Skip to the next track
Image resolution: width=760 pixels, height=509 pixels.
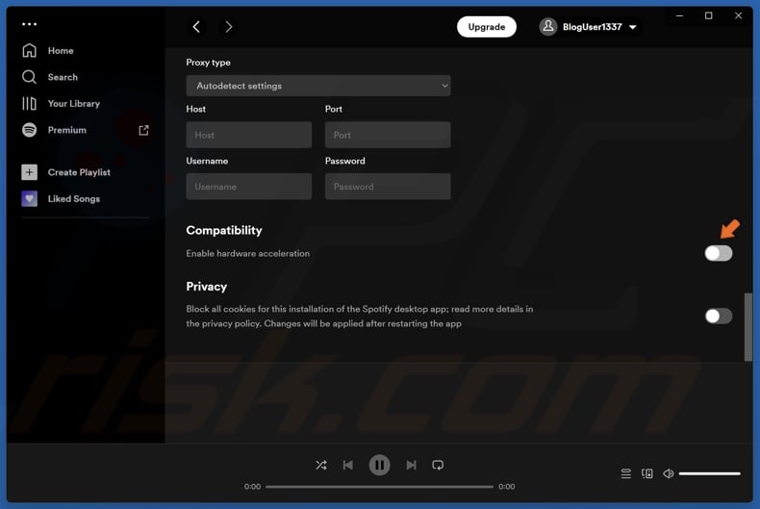411,466
